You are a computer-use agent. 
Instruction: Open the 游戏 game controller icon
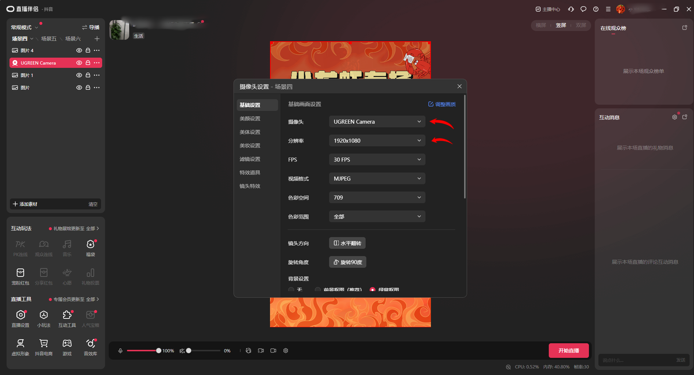tap(67, 347)
